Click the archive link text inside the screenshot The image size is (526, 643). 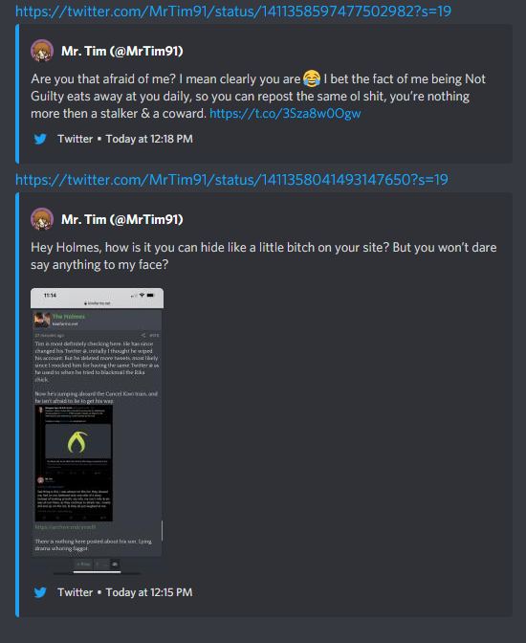tap(65, 527)
